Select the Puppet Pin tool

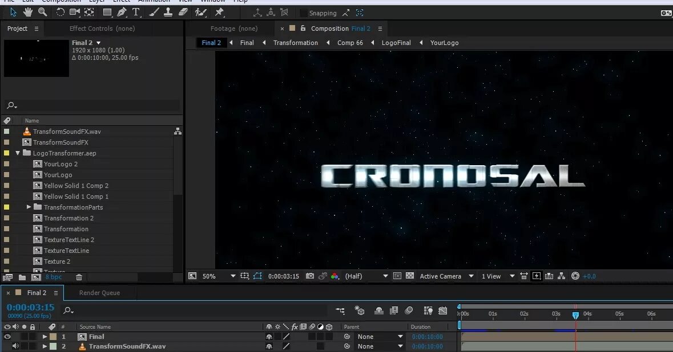click(x=219, y=13)
